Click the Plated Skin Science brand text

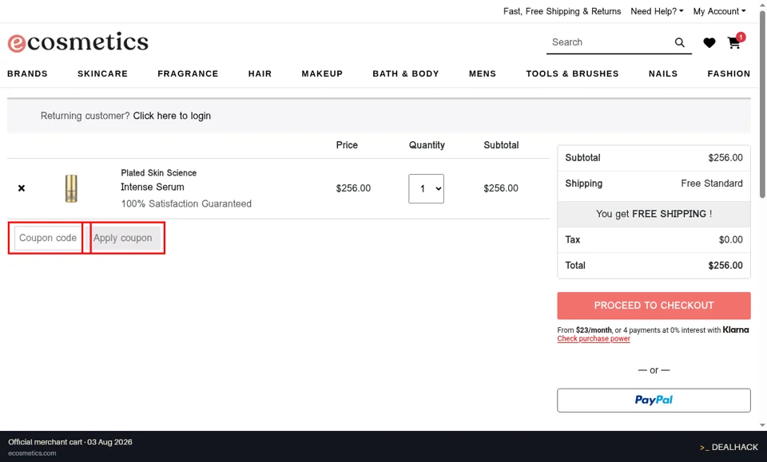[158, 173]
